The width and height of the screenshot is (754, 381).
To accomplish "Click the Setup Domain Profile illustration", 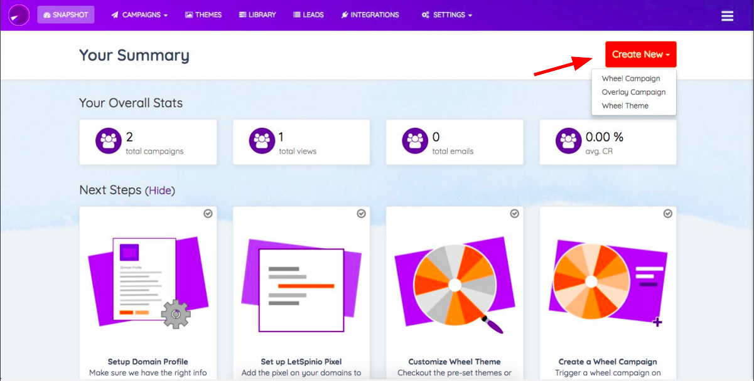I will point(148,281).
